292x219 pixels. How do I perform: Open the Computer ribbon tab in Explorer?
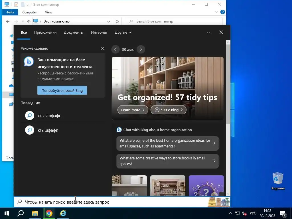[29, 12]
